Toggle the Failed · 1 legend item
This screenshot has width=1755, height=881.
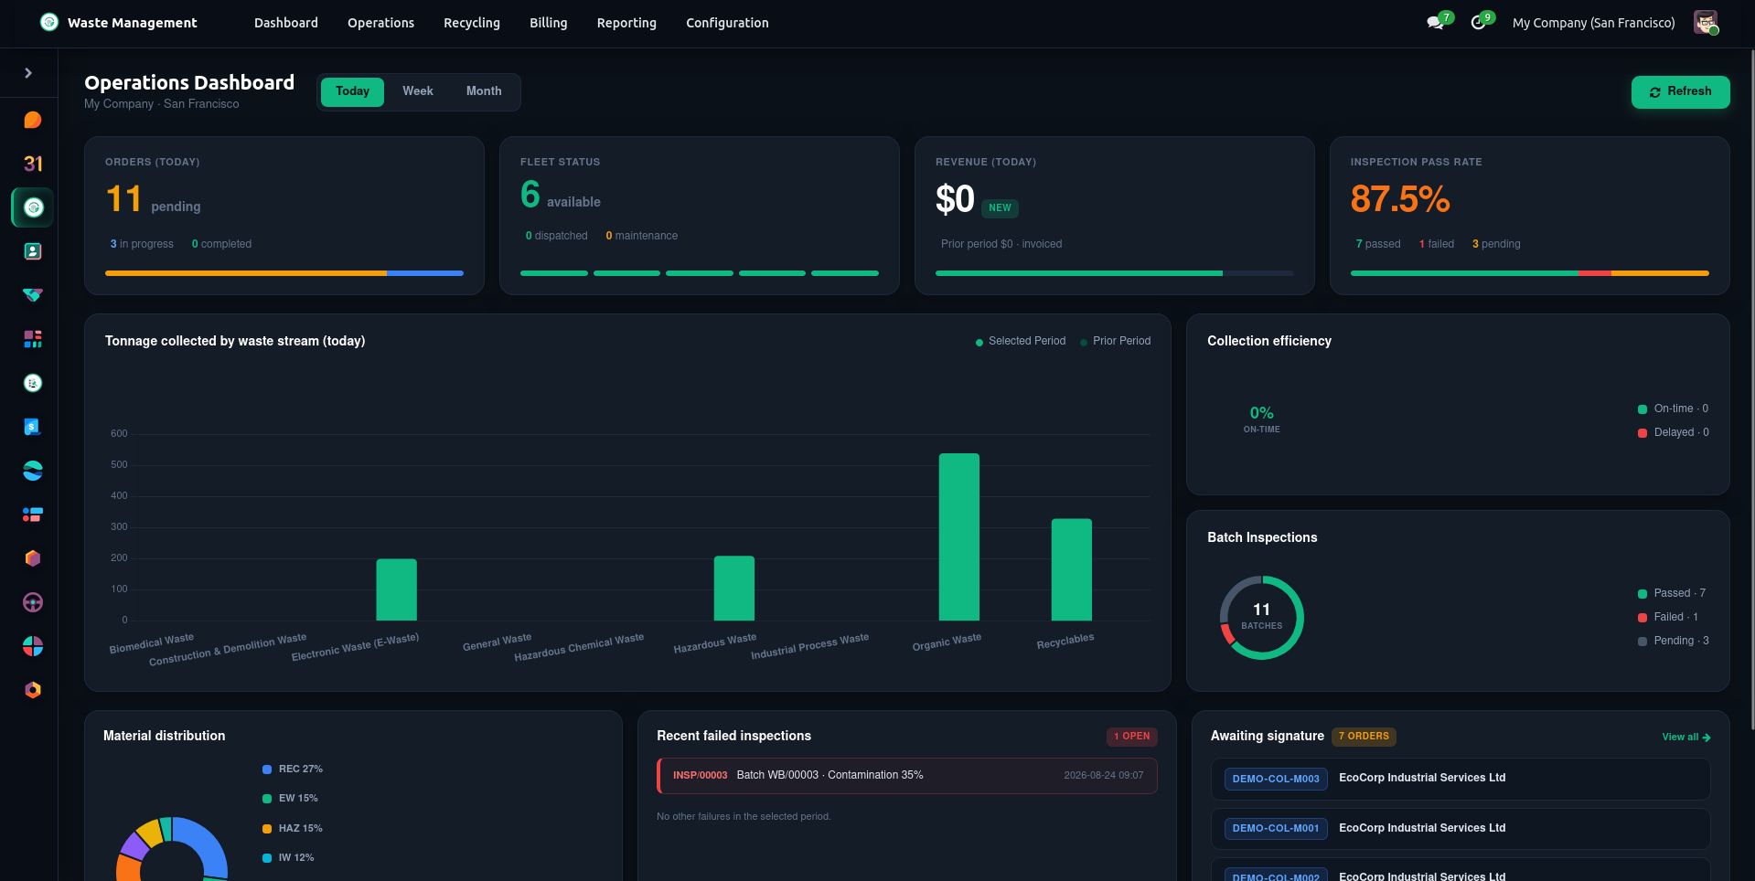pos(1668,617)
